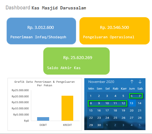Image resolution: width=152 pixels, height=134 pixels.
Task: Click the yellow Pengeluaran Operasional card
Action: coord(115,31)
